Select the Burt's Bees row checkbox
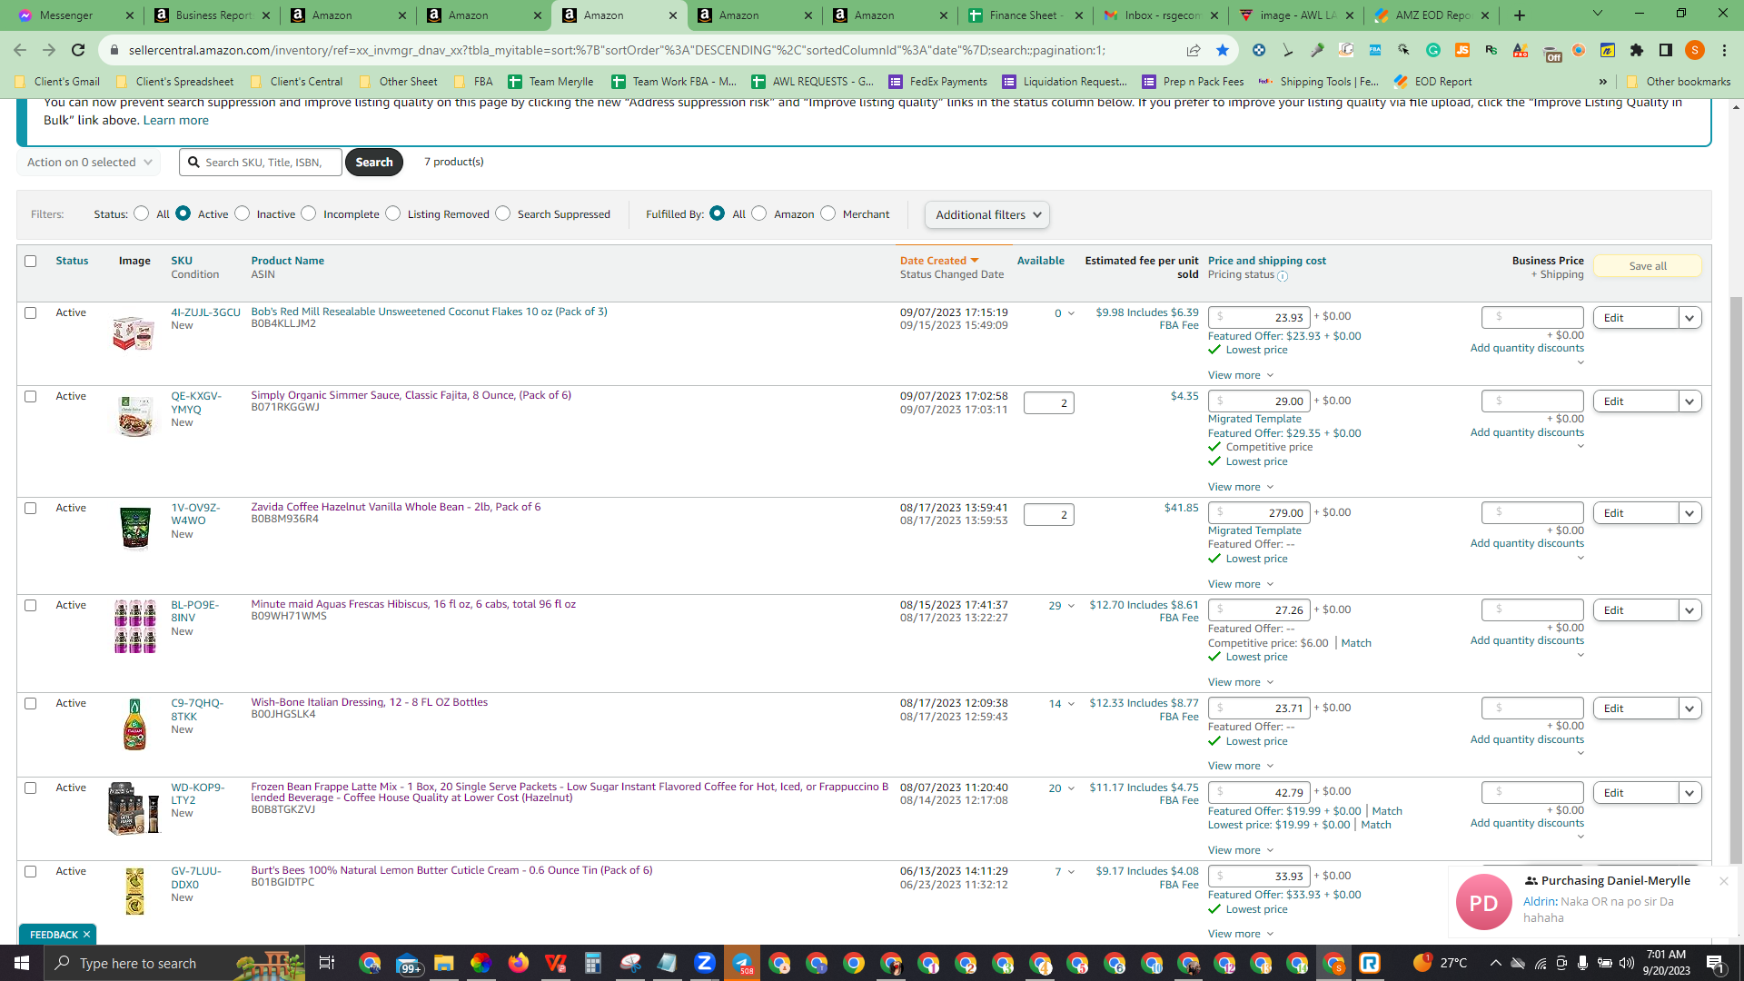Screen dimensions: 1744x981 click(x=31, y=872)
